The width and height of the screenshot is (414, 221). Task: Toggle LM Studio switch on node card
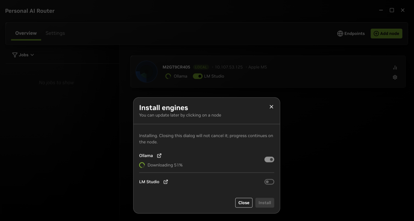(198, 76)
